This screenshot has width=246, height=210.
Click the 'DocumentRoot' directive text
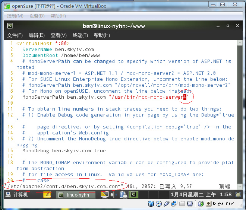pyautogui.click(x=40, y=55)
